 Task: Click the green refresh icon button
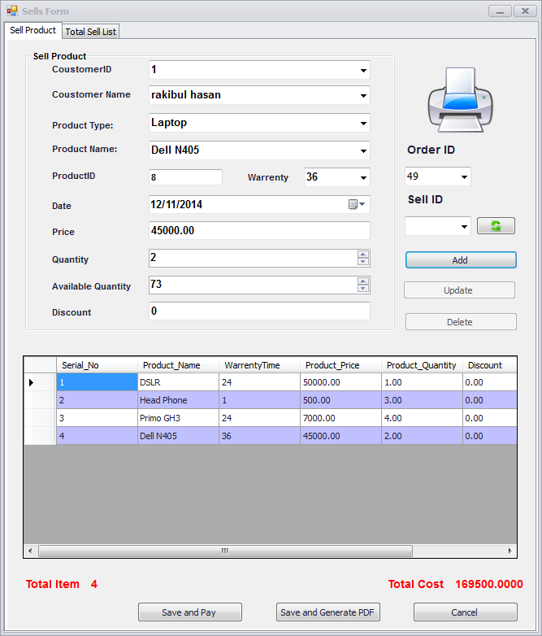click(496, 225)
